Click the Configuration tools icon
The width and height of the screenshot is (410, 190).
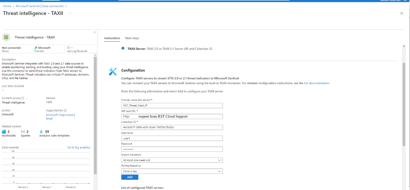click(x=113, y=71)
